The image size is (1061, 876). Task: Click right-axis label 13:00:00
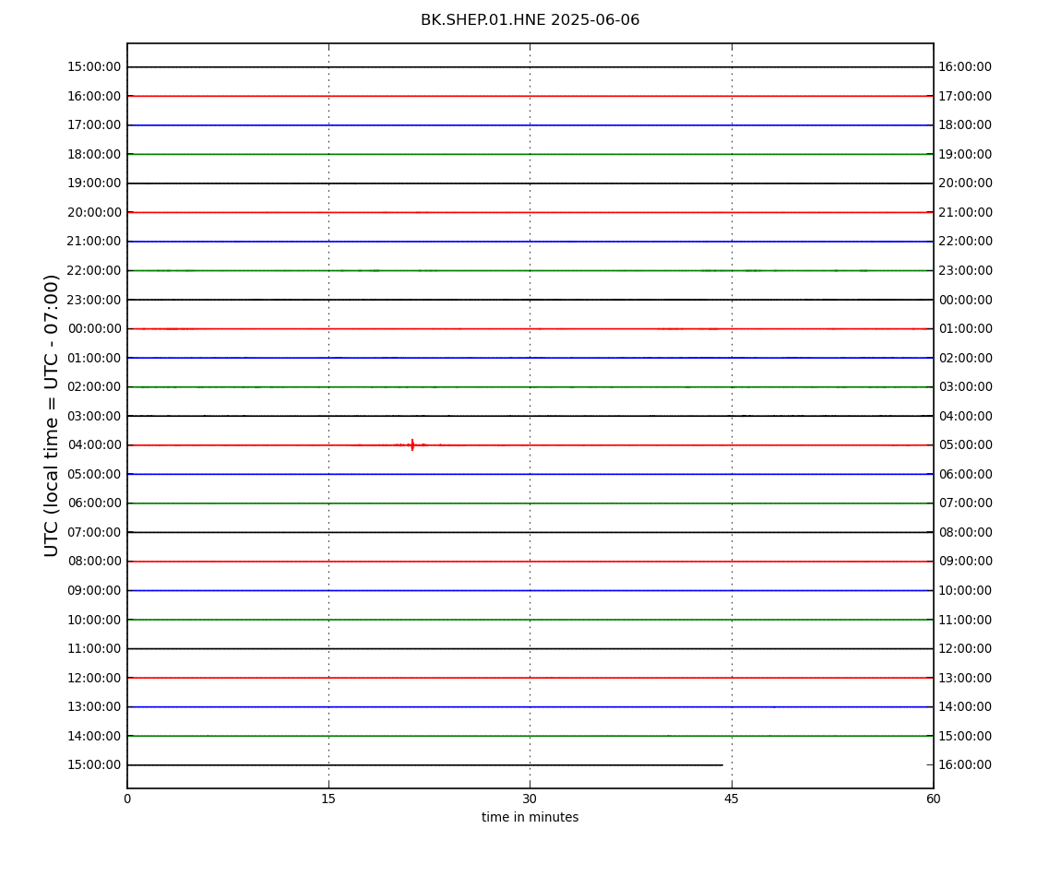pos(966,678)
